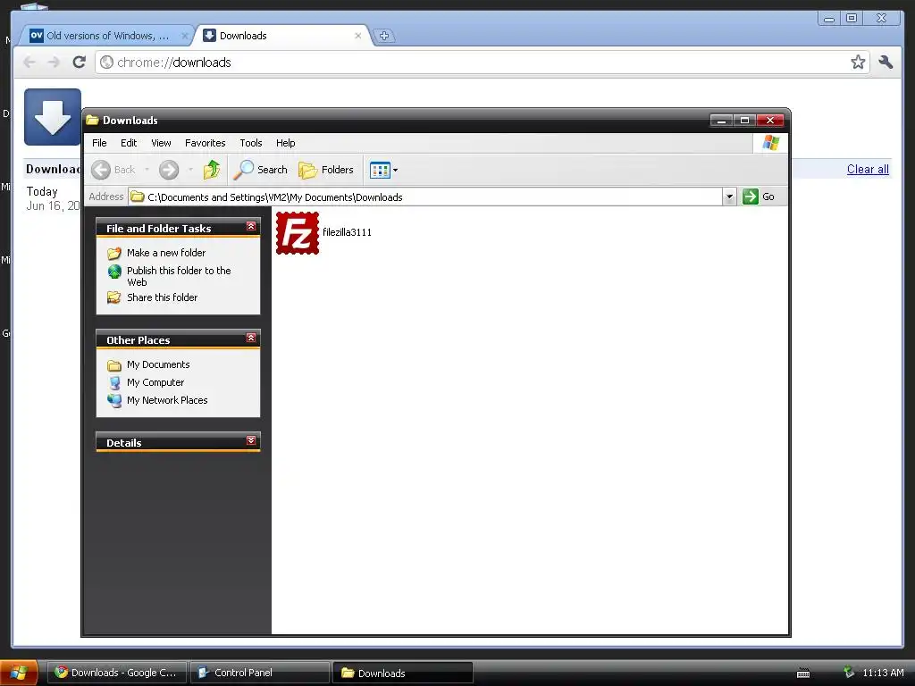Close the Downloads tab in Chrome
This screenshot has height=686, width=915.
[x=357, y=36]
